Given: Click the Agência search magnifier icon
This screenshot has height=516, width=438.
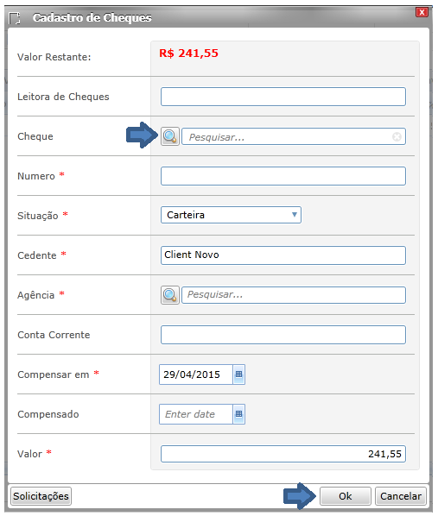Looking at the screenshot, I should [169, 295].
